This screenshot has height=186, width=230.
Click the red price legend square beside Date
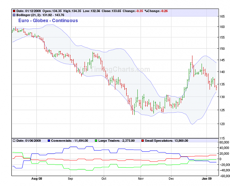(x=14, y=11)
